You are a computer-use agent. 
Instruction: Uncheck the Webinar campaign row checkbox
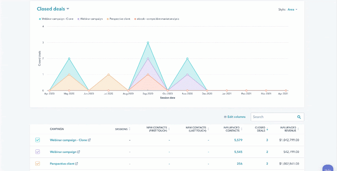click(x=38, y=152)
